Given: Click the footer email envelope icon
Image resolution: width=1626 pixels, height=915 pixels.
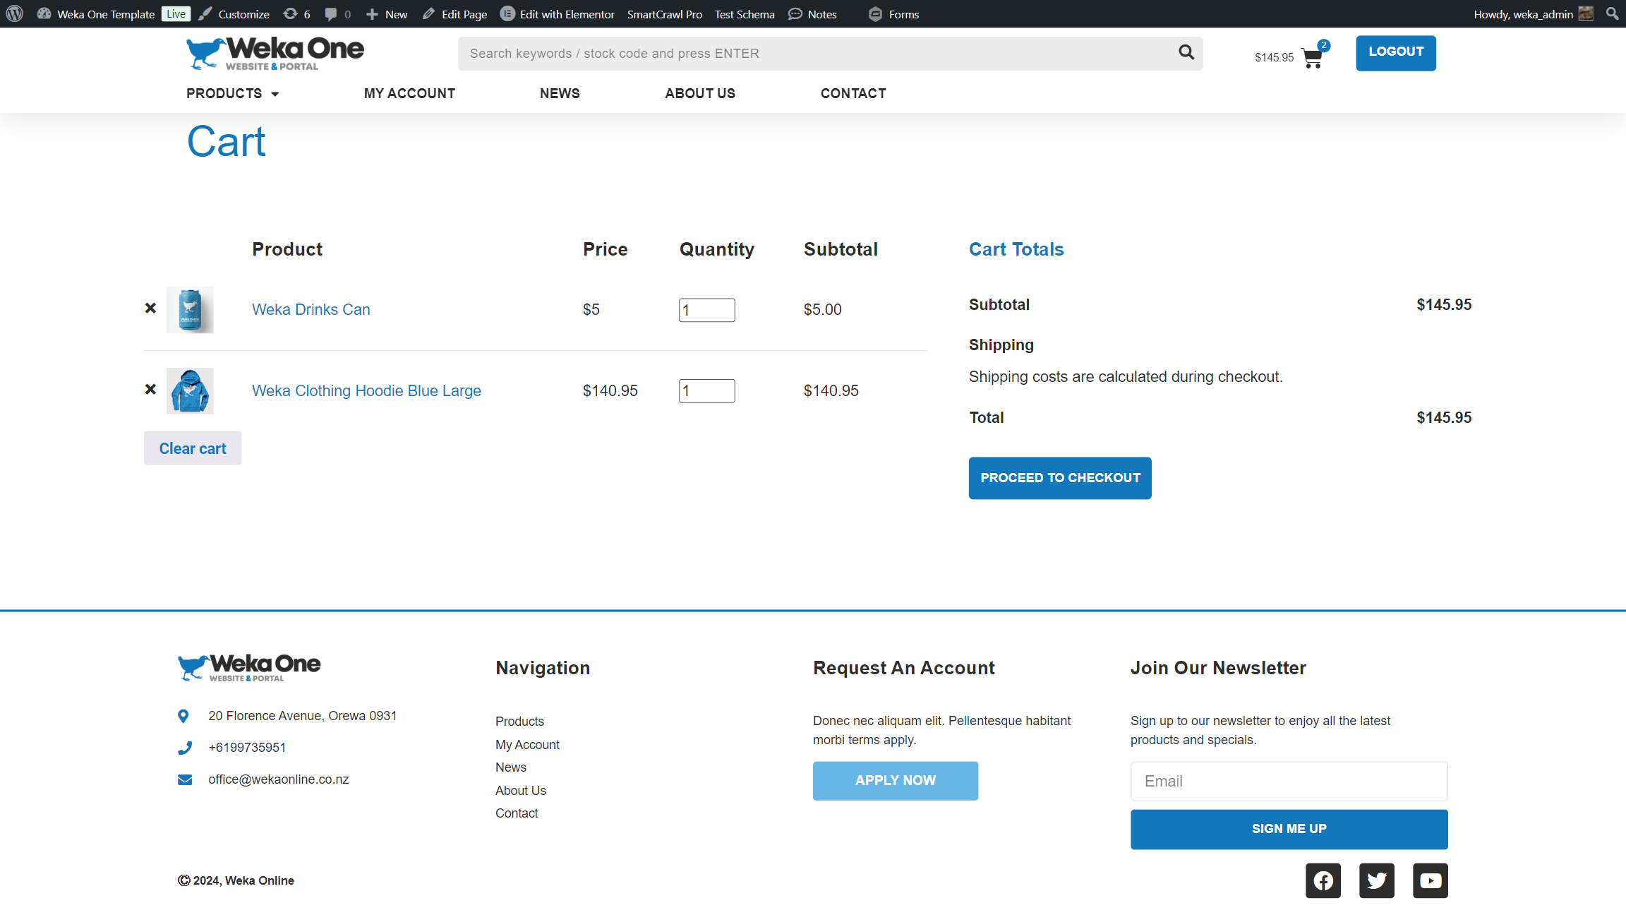Looking at the screenshot, I should point(185,779).
